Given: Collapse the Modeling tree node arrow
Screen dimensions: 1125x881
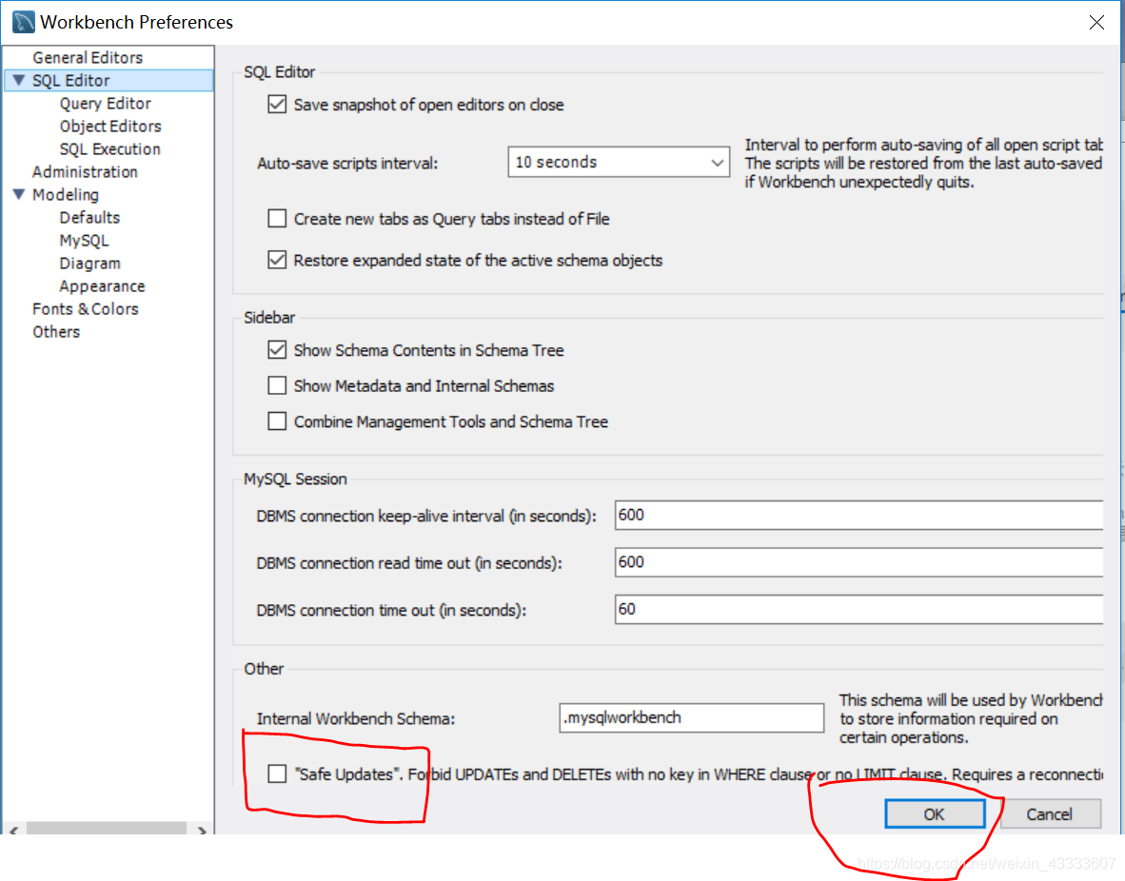Looking at the screenshot, I should [x=19, y=194].
